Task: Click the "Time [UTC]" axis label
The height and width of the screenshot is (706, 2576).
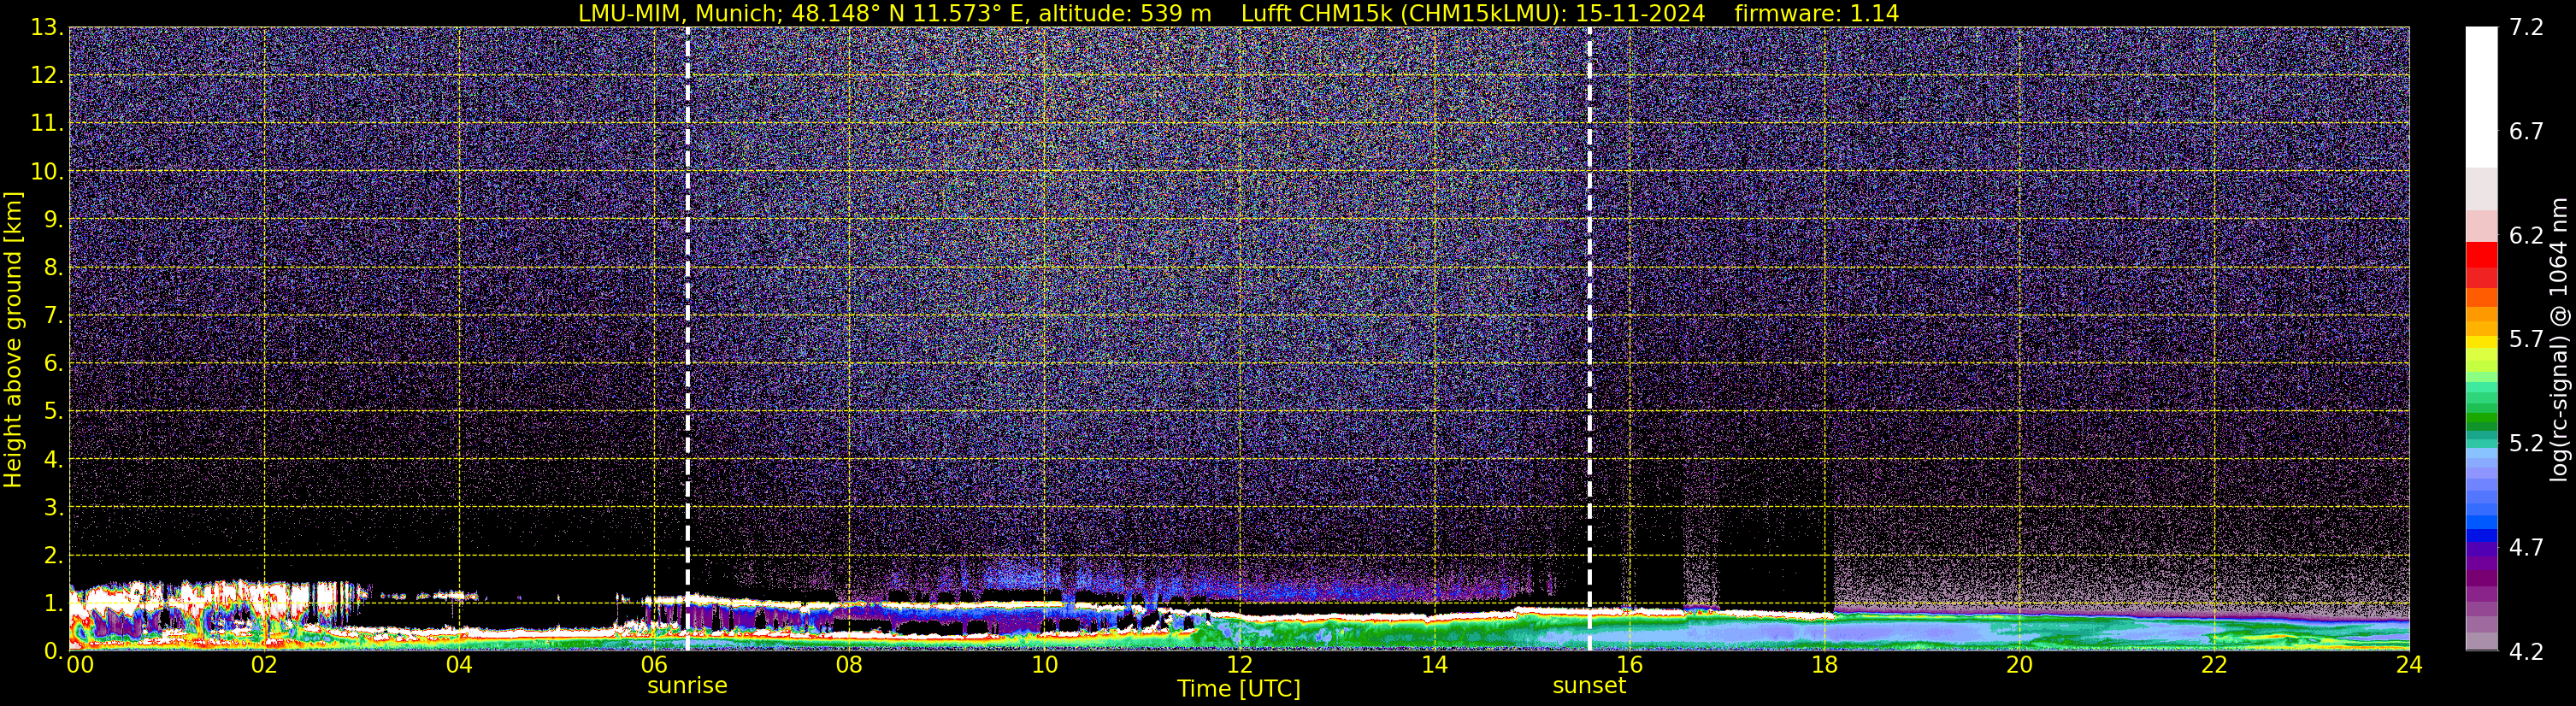Action: click(x=1239, y=689)
